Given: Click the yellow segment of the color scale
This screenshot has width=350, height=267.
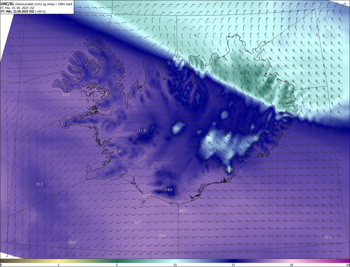Looking at the screenshot, I should click(x=59, y=261).
